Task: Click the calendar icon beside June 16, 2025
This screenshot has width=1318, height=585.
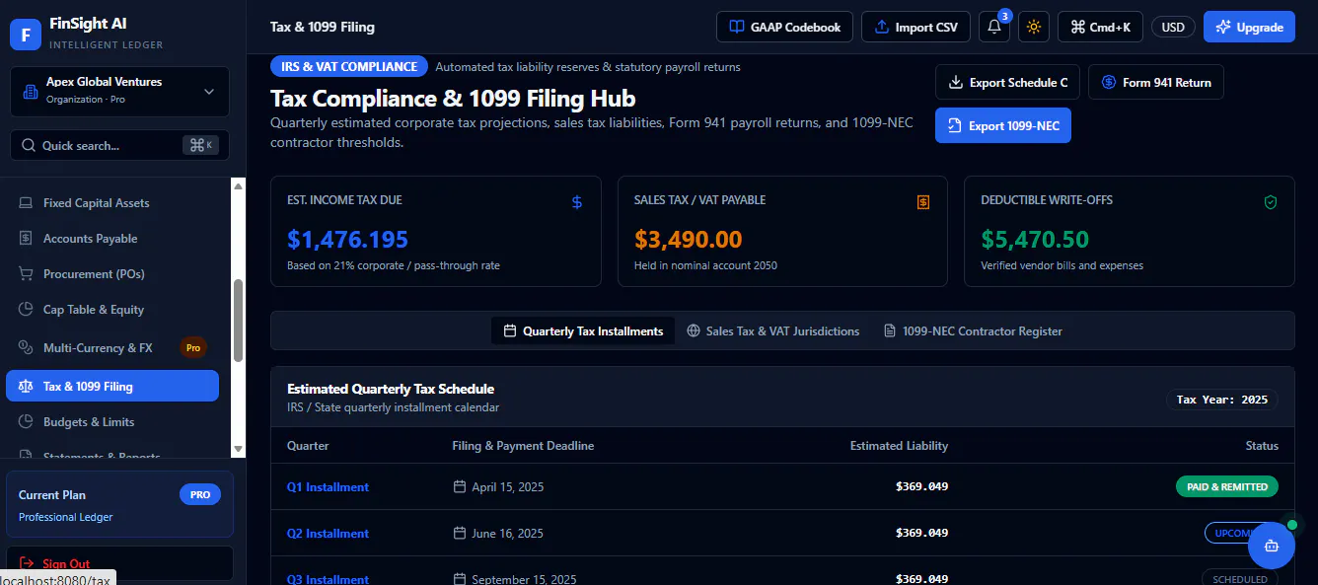Action: coord(460,534)
